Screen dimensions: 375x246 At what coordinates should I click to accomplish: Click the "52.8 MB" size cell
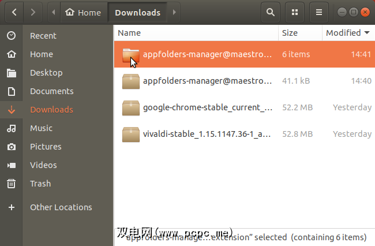click(297, 134)
